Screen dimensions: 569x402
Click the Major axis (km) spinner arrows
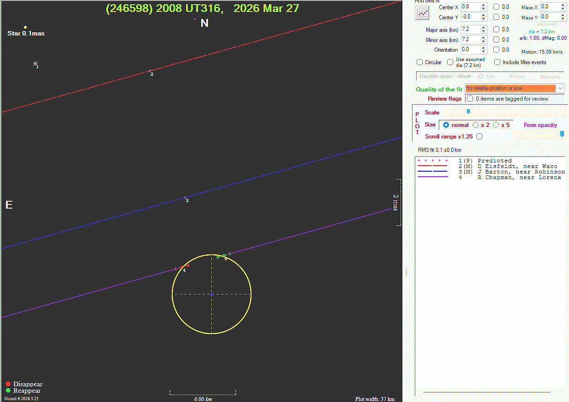point(484,30)
